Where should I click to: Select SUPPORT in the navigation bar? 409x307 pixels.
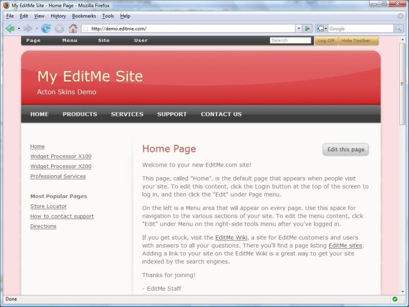pos(172,114)
